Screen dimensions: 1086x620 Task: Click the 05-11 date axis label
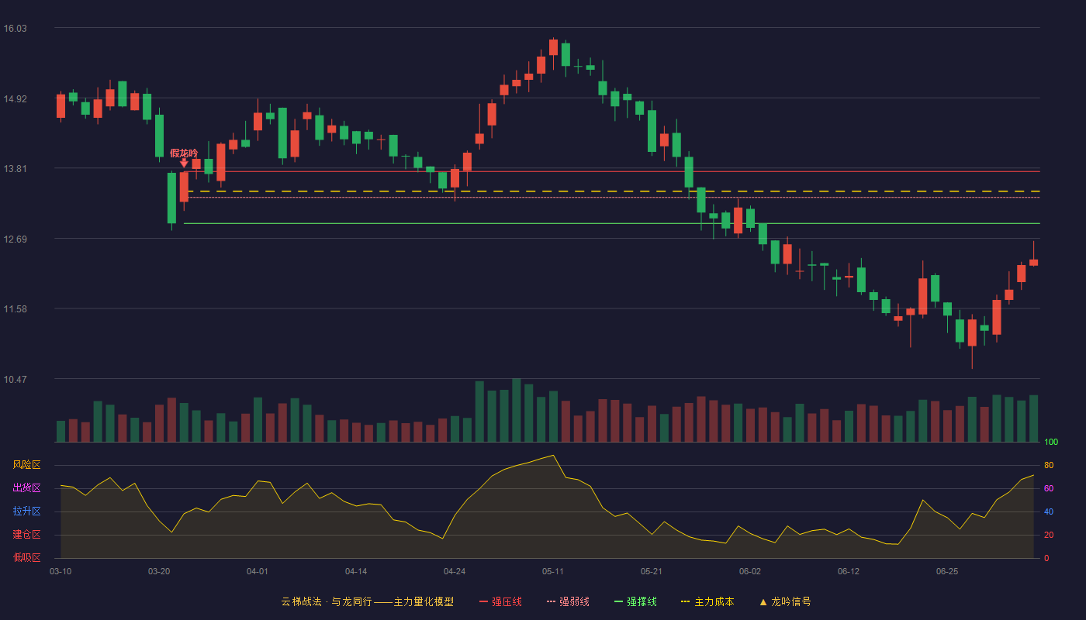(x=553, y=571)
